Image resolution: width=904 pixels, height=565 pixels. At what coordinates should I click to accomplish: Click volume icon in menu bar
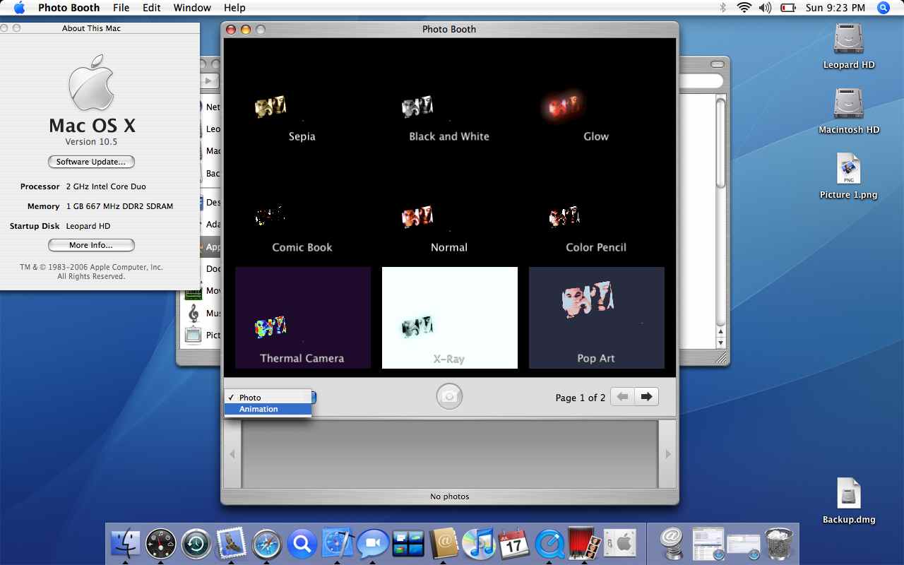tap(766, 8)
